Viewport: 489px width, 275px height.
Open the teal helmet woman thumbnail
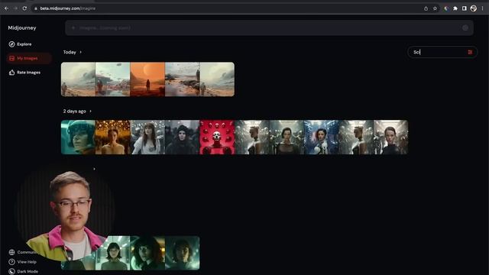[78, 137]
